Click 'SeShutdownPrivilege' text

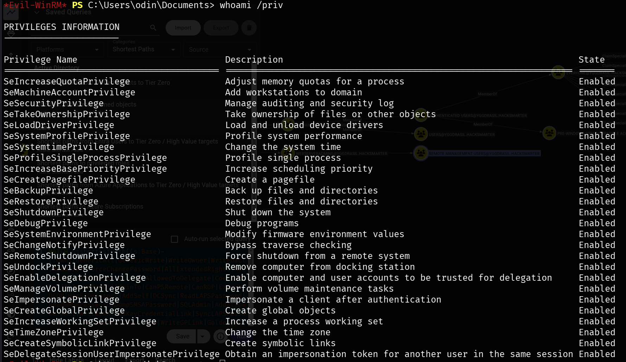(x=53, y=212)
